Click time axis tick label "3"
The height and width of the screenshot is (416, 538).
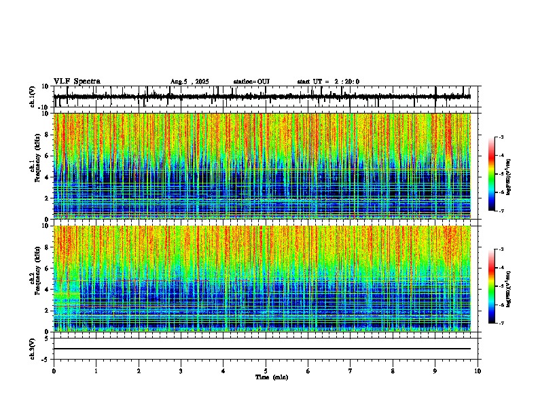point(181,371)
